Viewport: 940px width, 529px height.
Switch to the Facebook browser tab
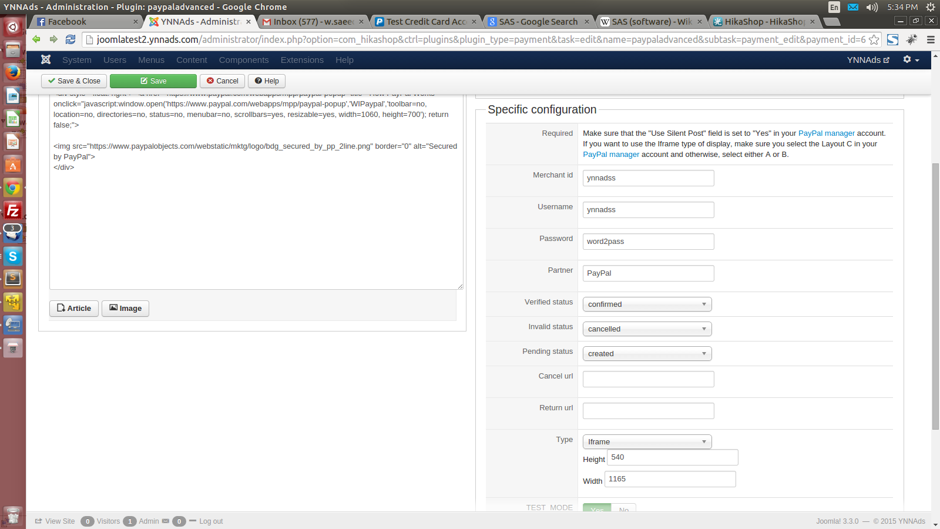87,22
